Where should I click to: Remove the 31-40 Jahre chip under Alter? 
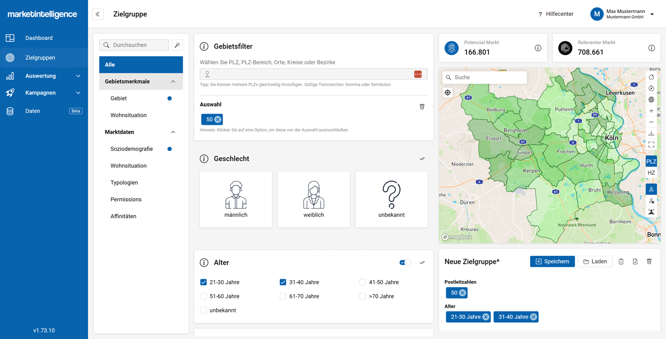[534, 317]
